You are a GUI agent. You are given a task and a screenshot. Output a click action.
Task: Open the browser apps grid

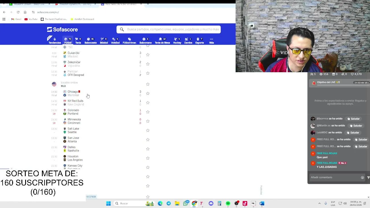coord(4,19)
